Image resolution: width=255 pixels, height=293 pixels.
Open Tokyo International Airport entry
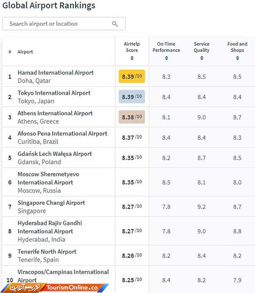pos(54,93)
